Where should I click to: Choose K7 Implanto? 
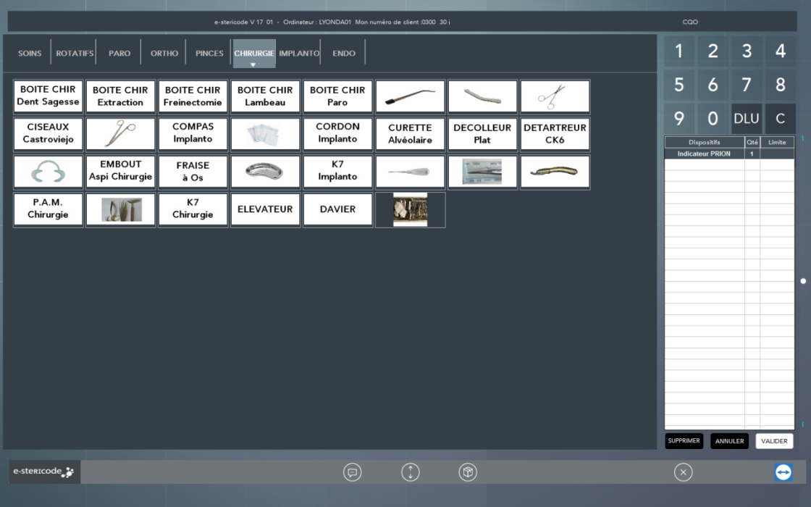click(337, 171)
